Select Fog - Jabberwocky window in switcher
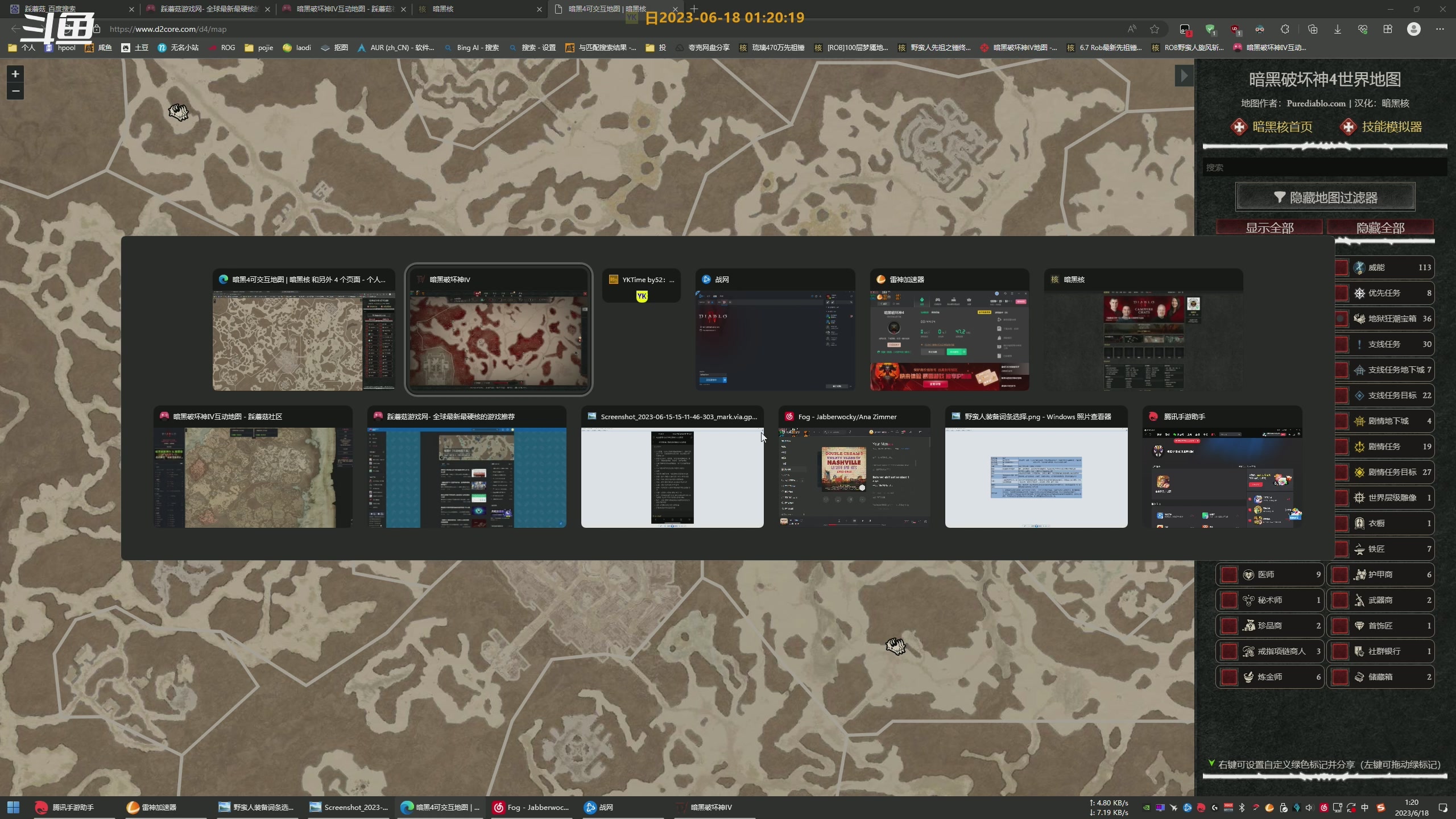Image resolution: width=1456 pixels, height=819 pixels. point(854,466)
